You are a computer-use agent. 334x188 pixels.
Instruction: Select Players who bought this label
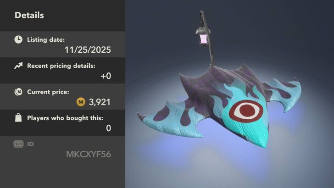pyautogui.click(x=65, y=118)
